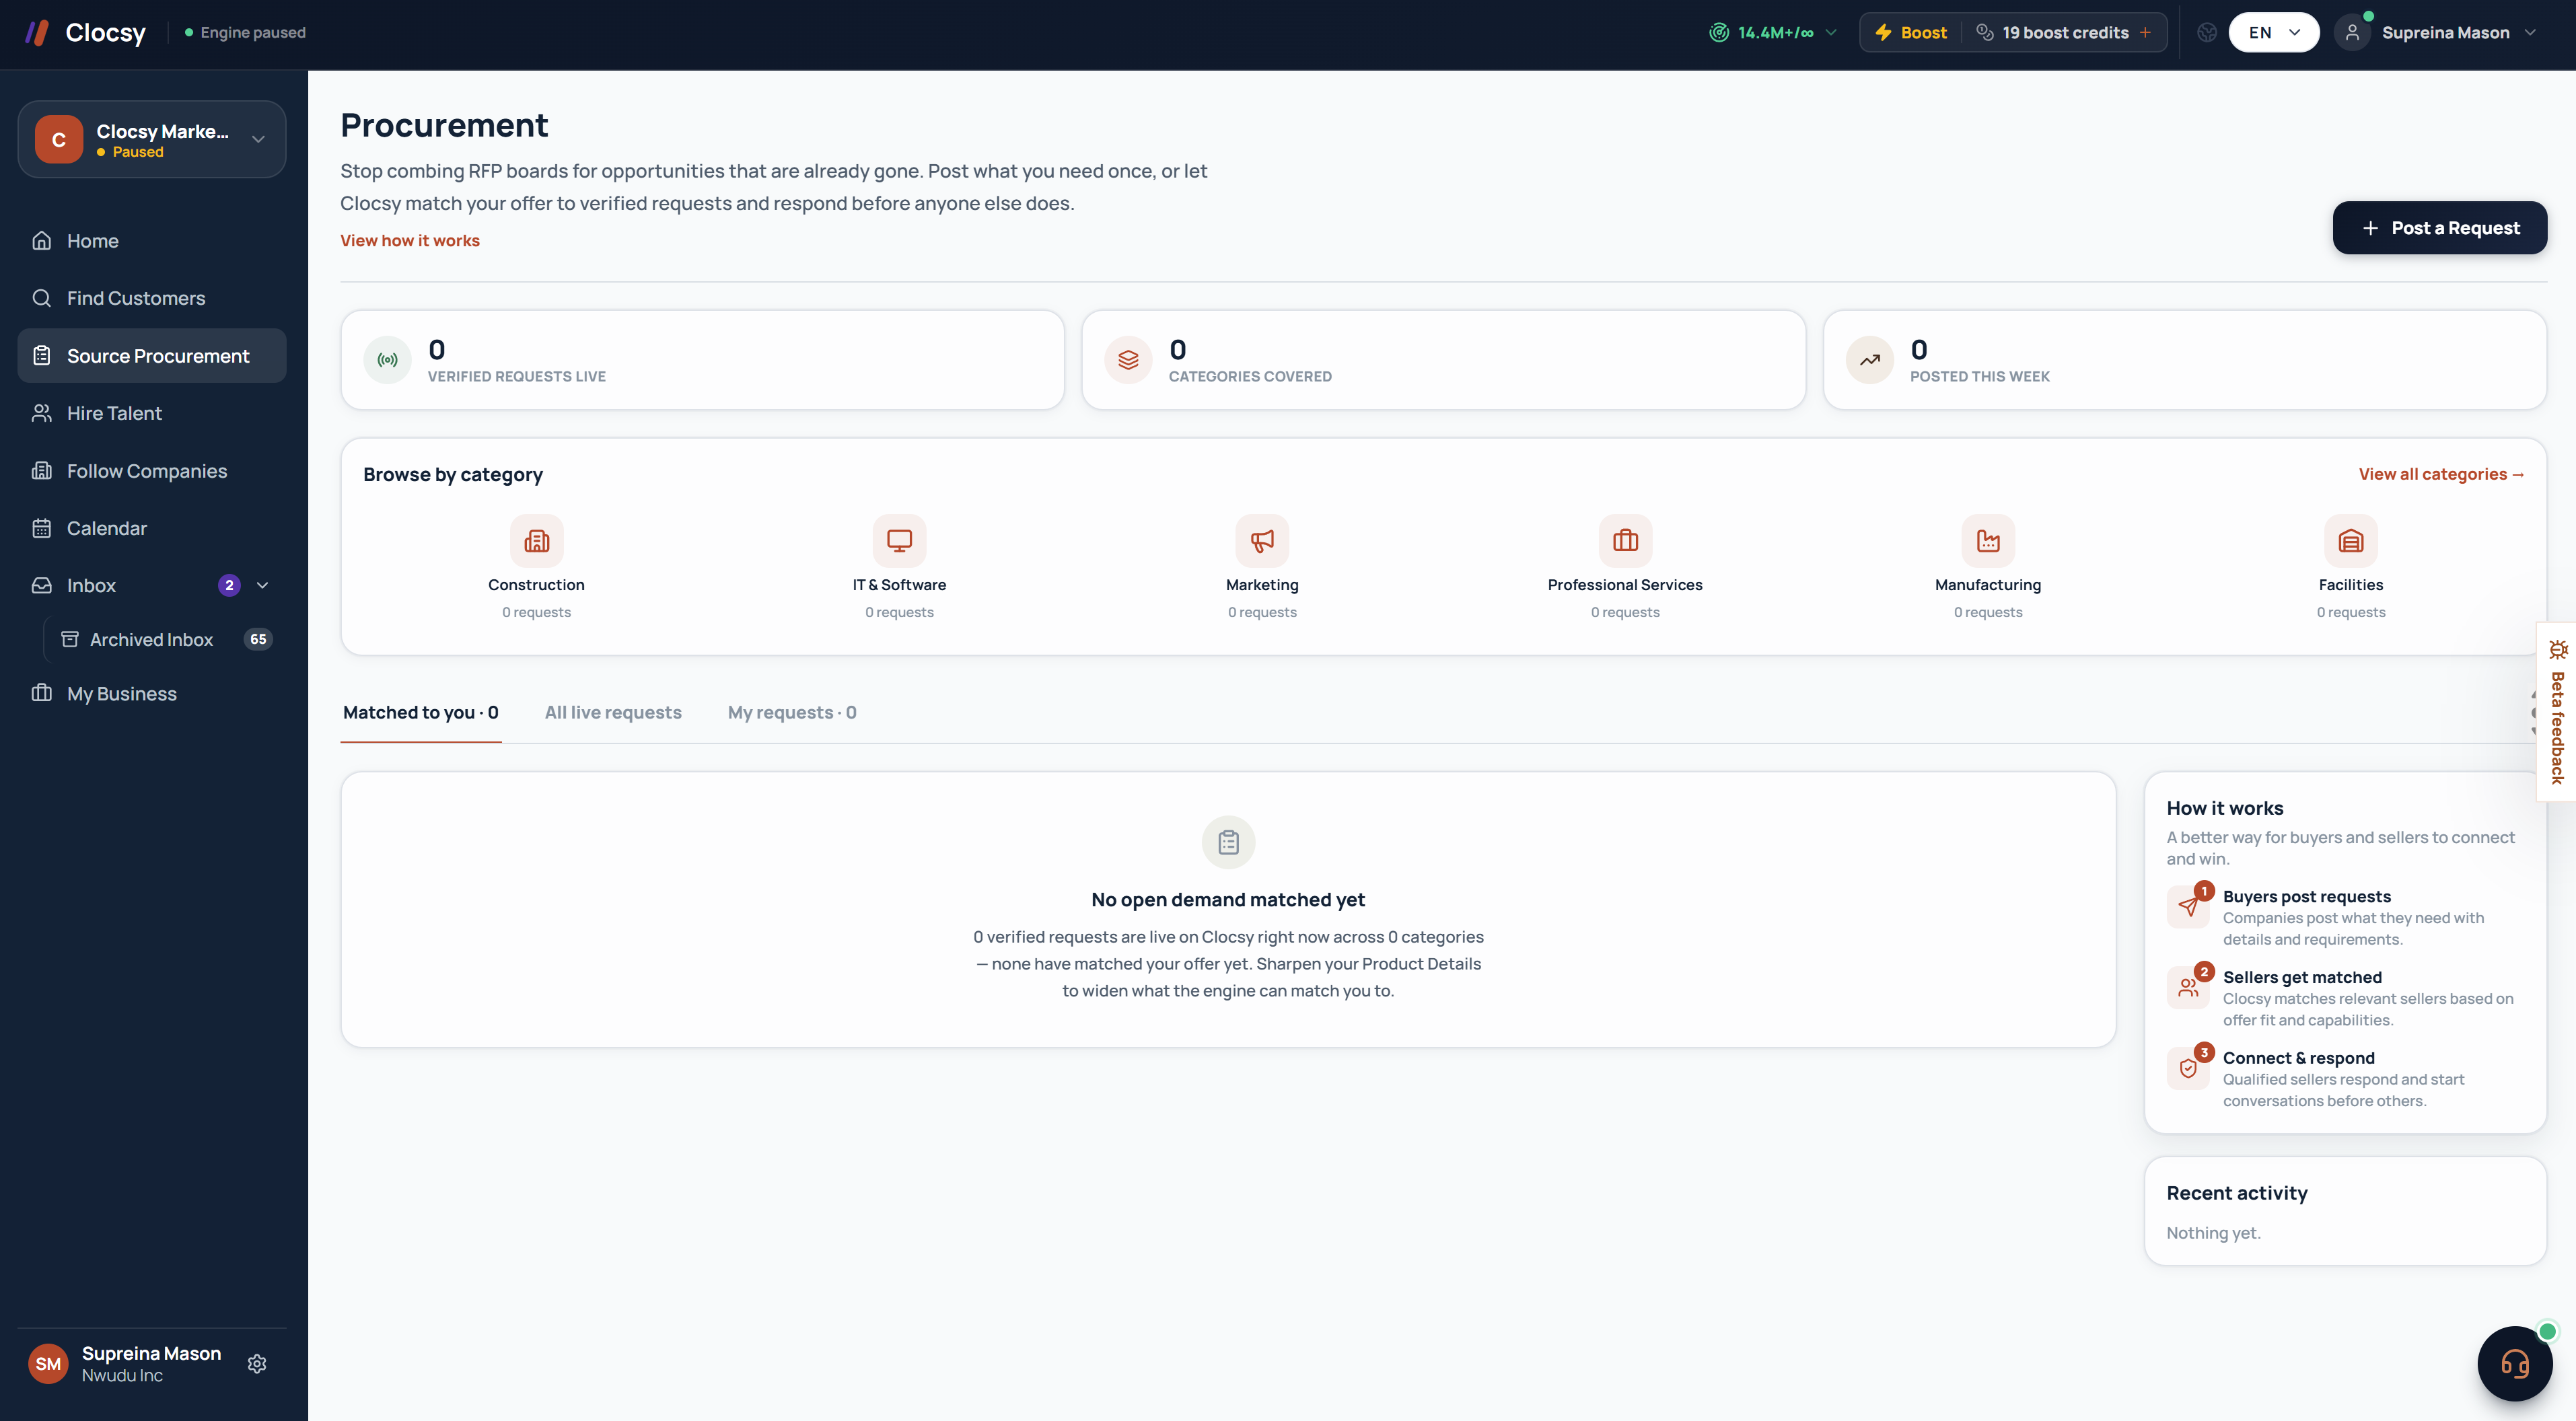Select the Matched to you tab
The width and height of the screenshot is (2576, 1421).
(x=421, y=713)
